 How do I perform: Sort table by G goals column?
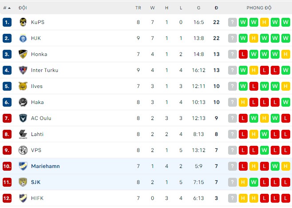pos(198,8)
